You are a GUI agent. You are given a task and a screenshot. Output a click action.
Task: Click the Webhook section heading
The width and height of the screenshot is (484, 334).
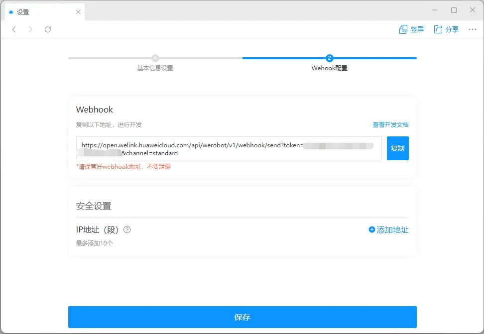coord(95,110)
